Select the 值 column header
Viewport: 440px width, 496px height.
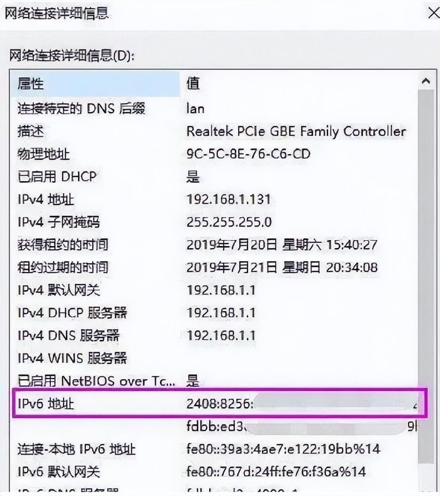299,84
